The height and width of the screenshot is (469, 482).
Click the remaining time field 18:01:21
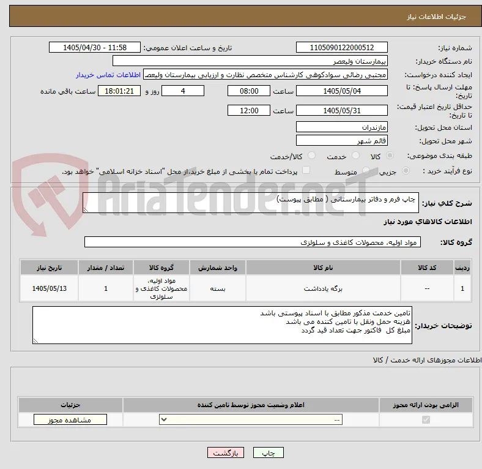coord(119,91)
